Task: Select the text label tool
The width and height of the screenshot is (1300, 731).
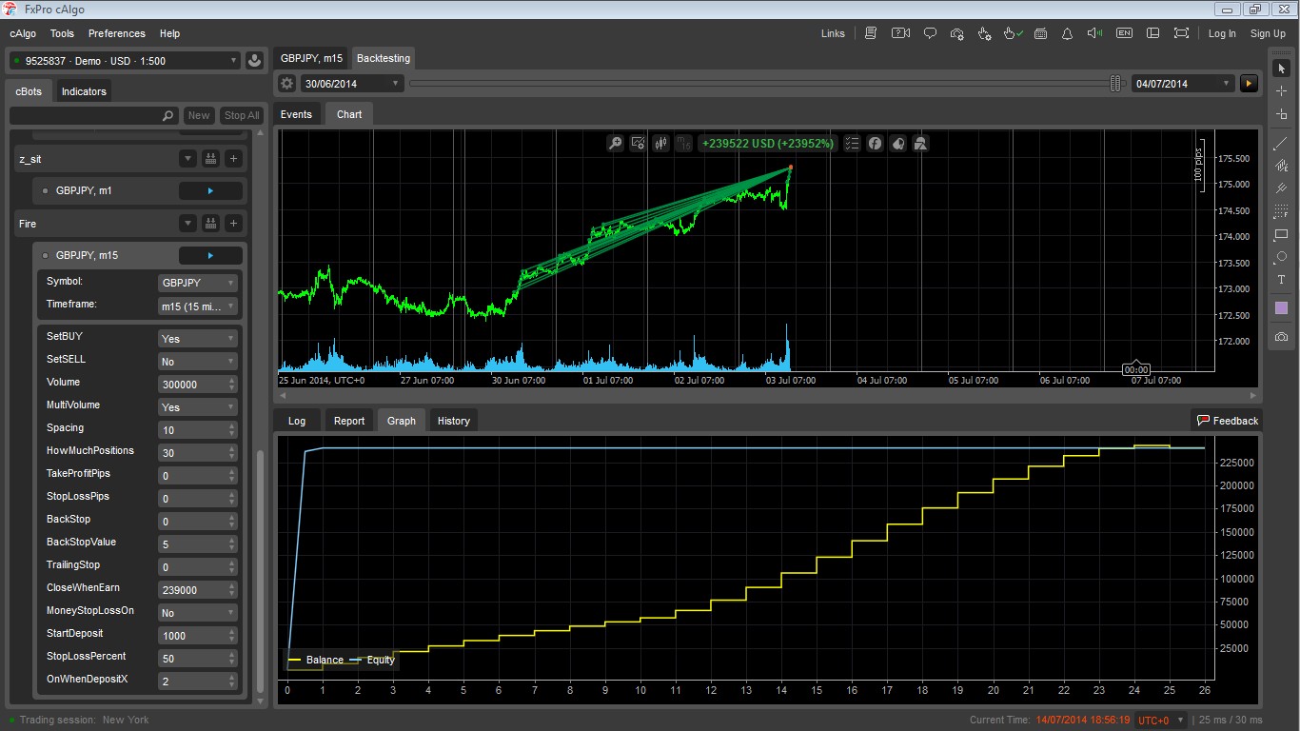Action: [x=1281, y=280]
